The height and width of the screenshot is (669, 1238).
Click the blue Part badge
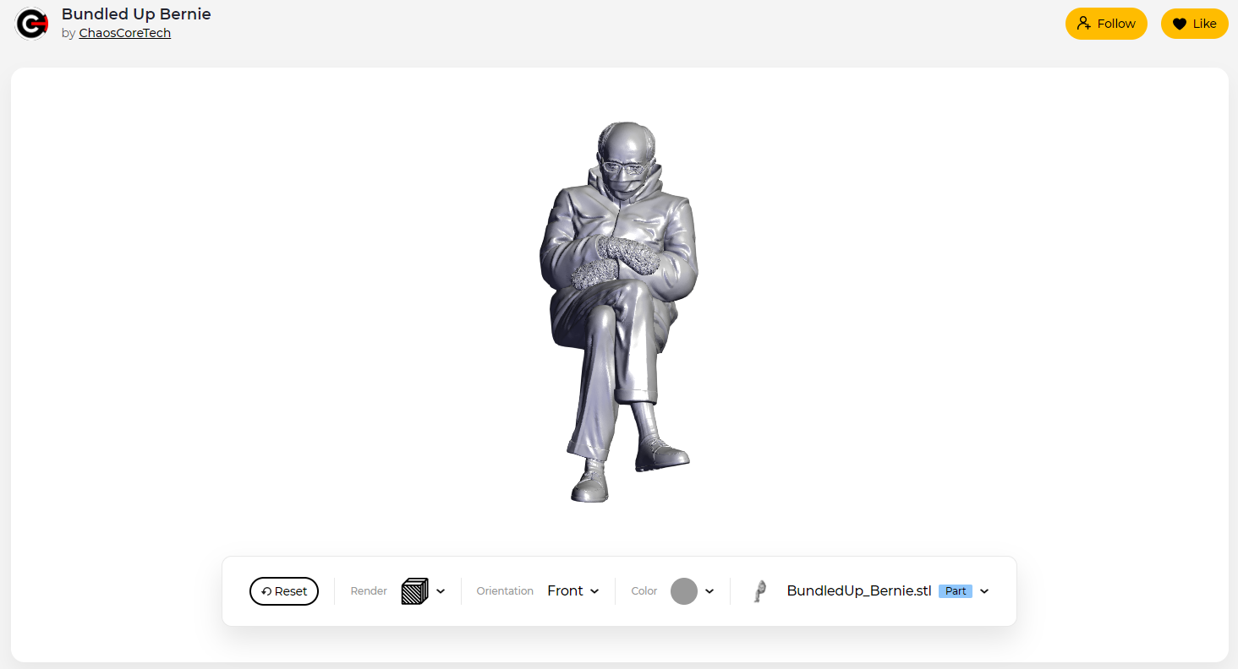coord(956,591)
